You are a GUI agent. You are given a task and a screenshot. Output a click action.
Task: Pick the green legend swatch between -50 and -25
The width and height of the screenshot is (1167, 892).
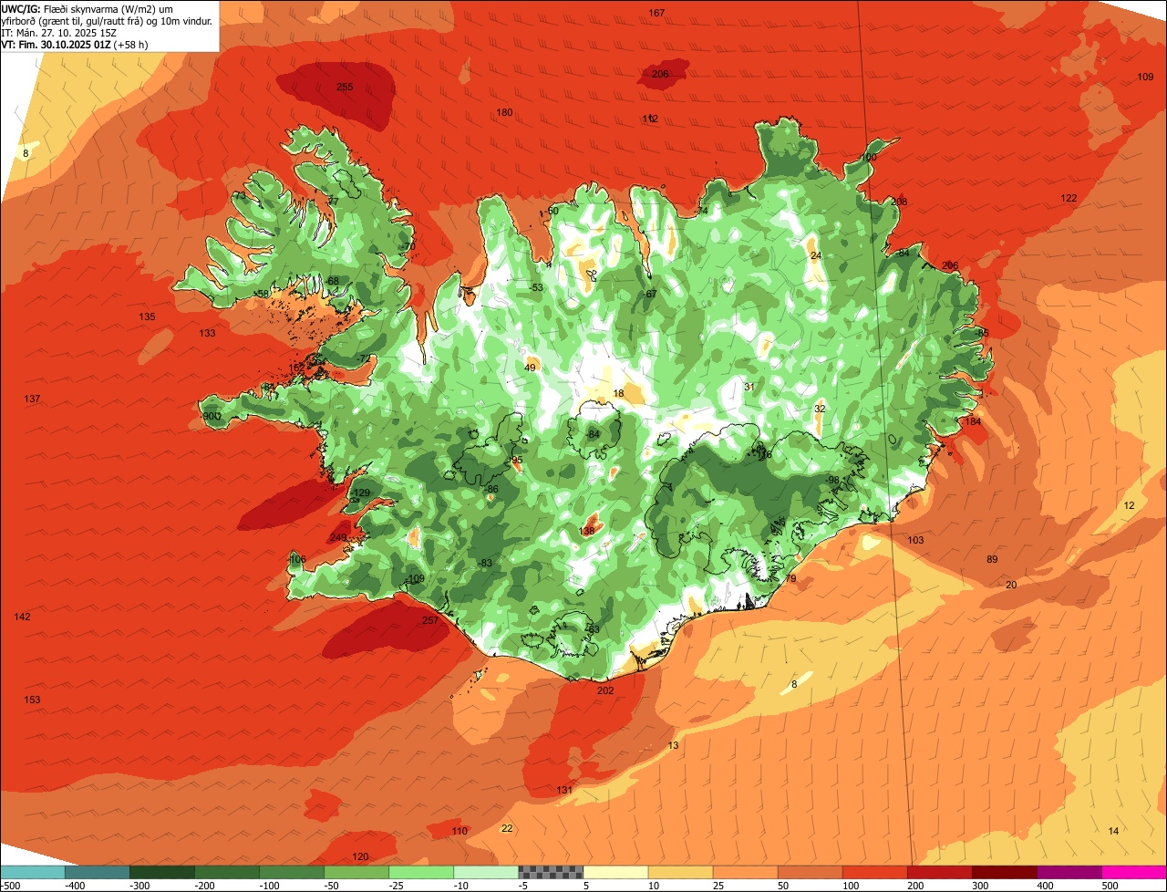(356, 872)
